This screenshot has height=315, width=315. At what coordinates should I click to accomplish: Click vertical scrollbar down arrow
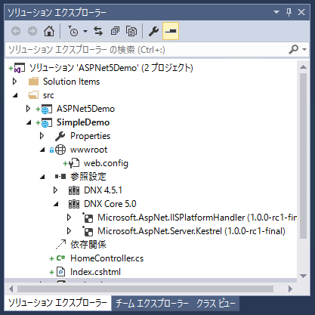[x=303, y=276]
